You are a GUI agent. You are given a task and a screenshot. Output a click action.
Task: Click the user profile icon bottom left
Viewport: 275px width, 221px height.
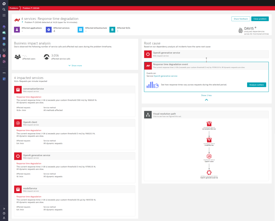(x=4, y=218)
